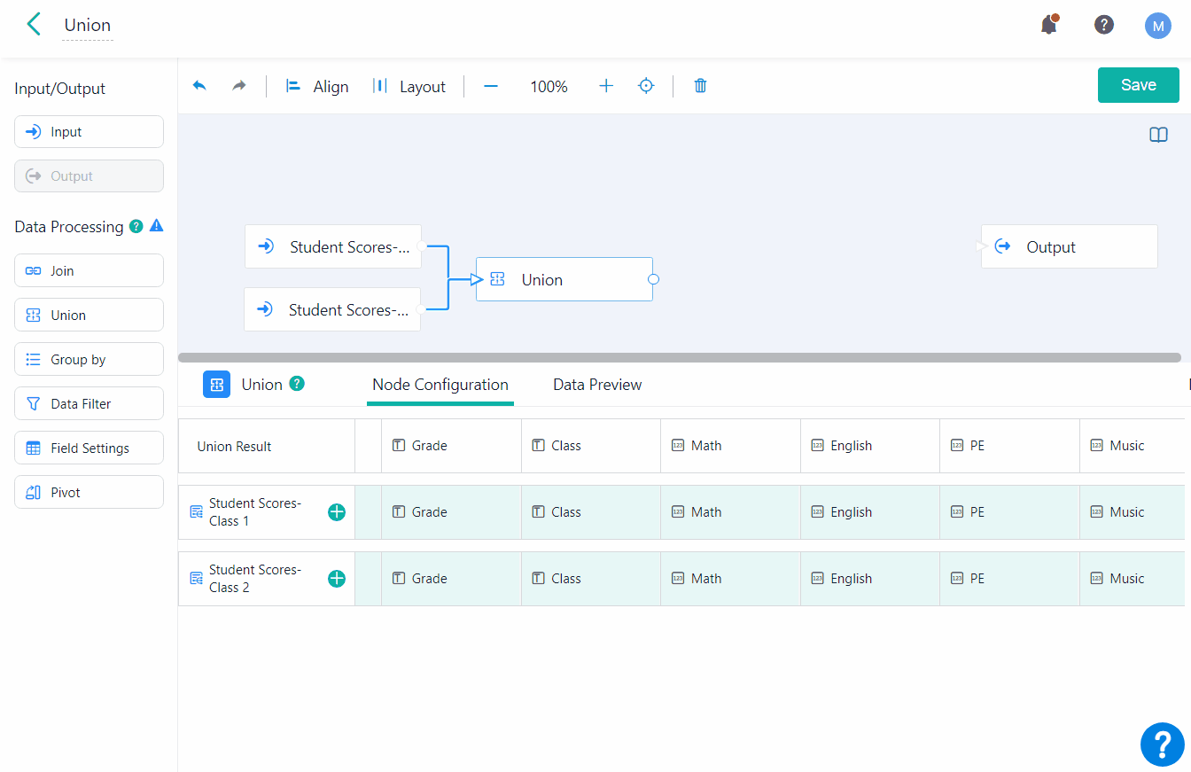Click help icon beside Union panel title
This screenshot has height=772, width=1191.
coord(297,384)
